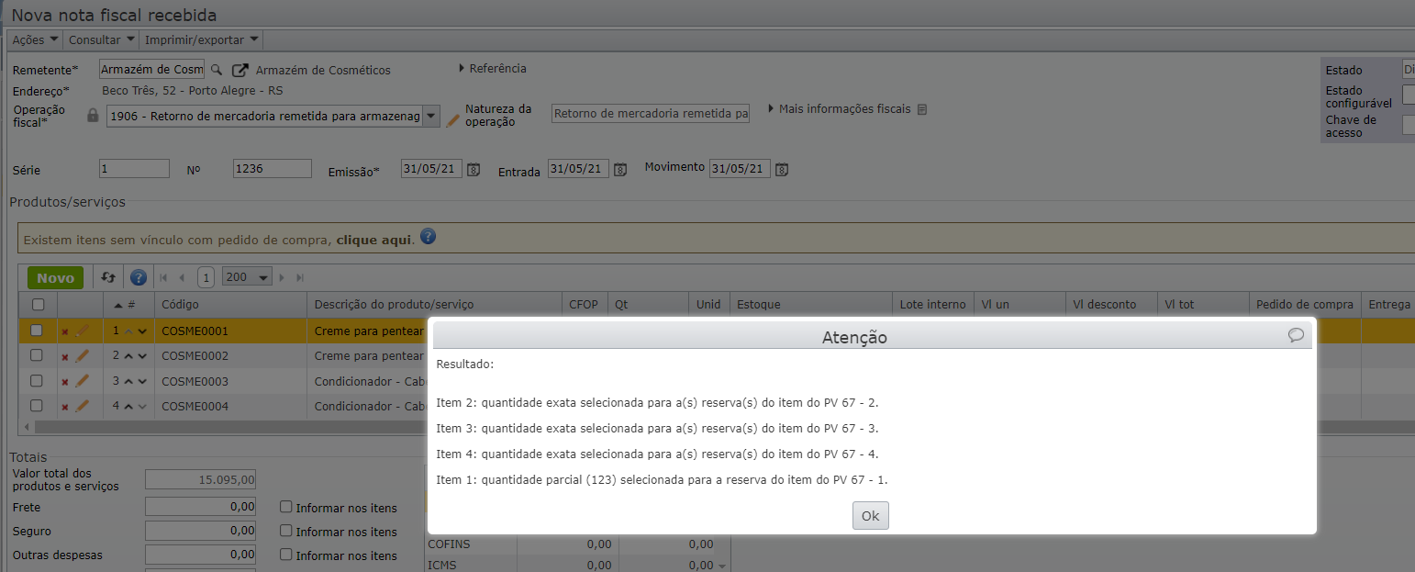The image size is (1415, 572).
Task: Open the external link icon for Armazém de Cosméticos
Action: point(240,70)
